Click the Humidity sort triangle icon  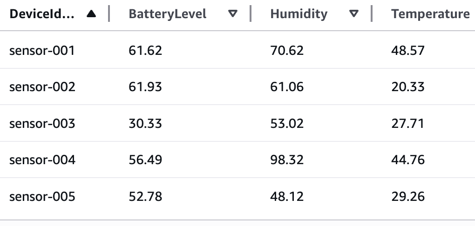[354, 14]
